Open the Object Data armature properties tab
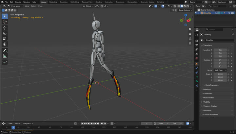The height and width of the screenshot is (134, 236). (x=197, y=77)
